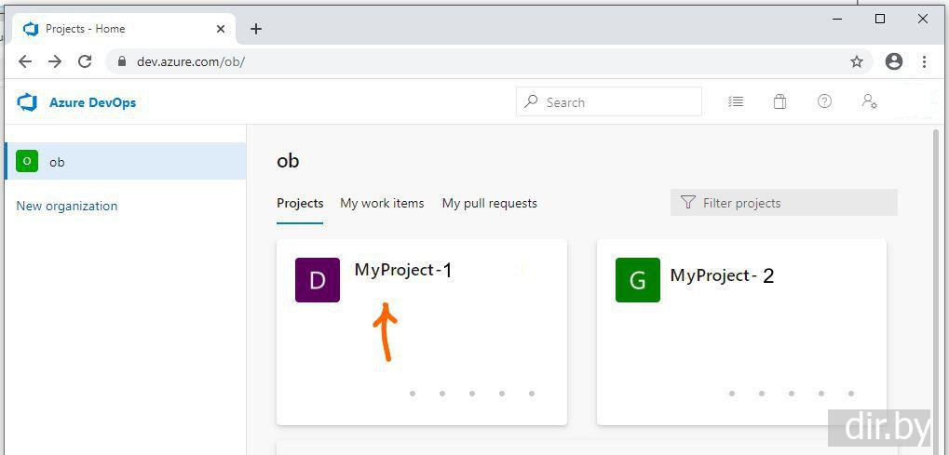949x455 pixels.
Task: Open the Marketplace shopping bag icon
Action: click(780, 102)
